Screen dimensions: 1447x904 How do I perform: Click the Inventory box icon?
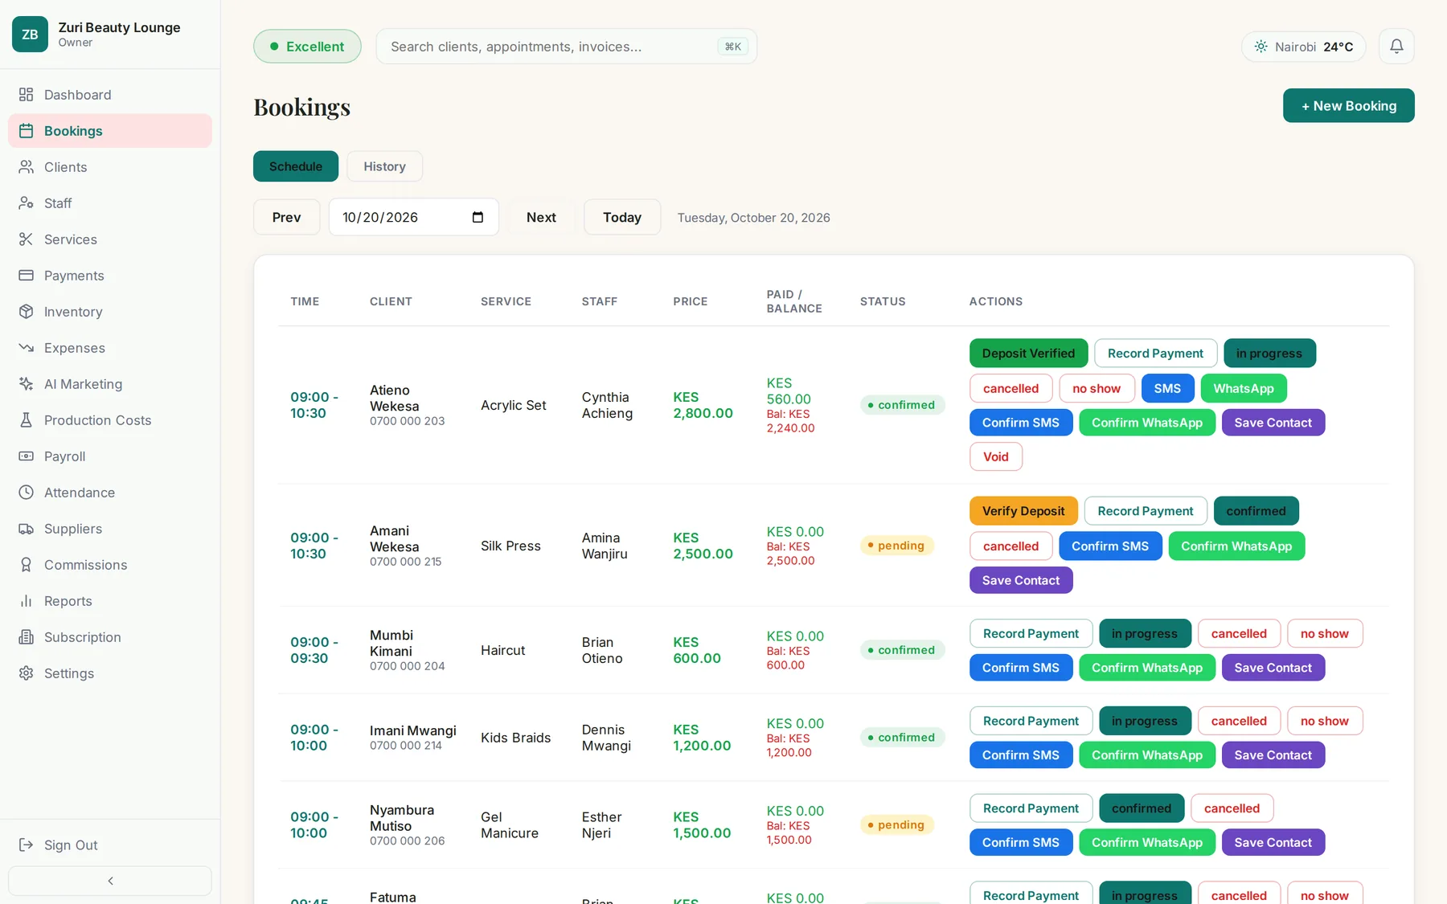pyautogui.click(x=26, y=312)
